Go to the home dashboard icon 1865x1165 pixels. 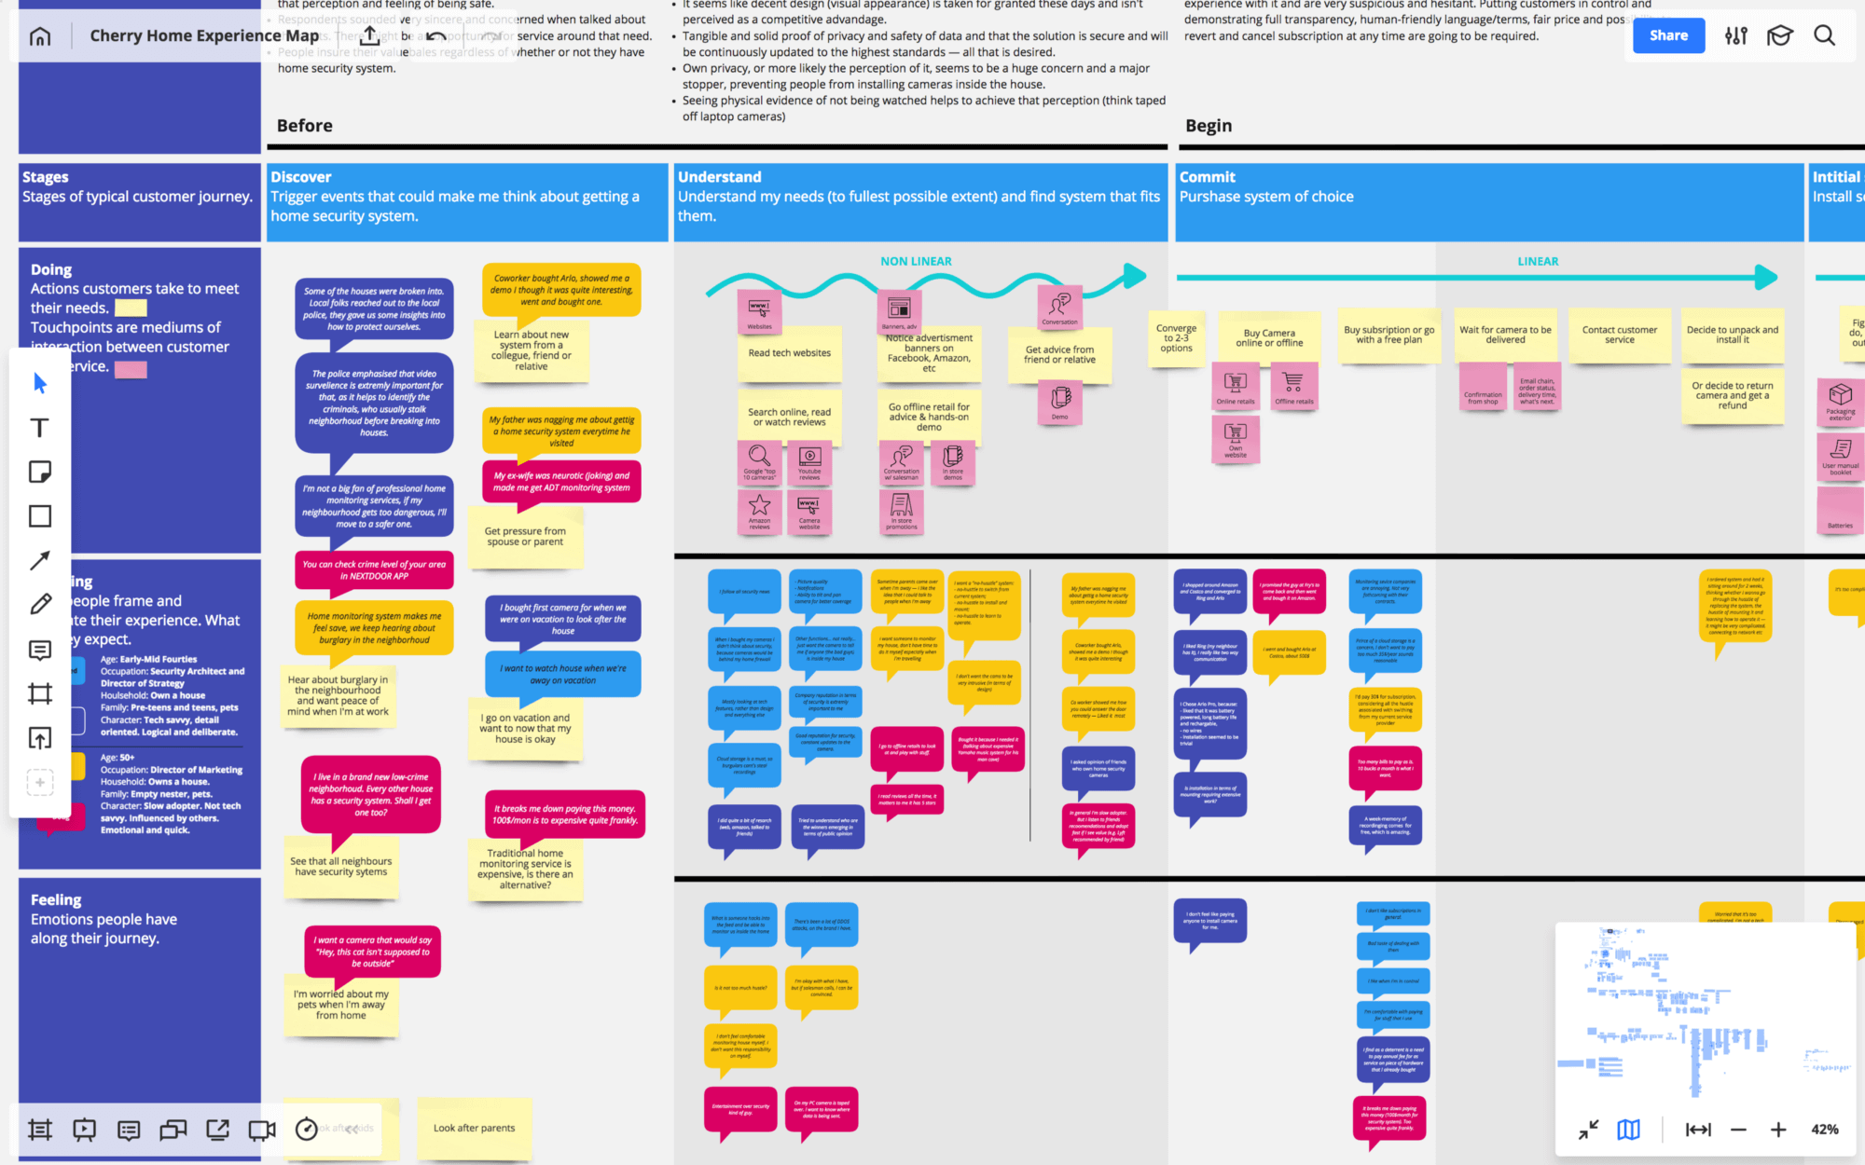[40, 36]
